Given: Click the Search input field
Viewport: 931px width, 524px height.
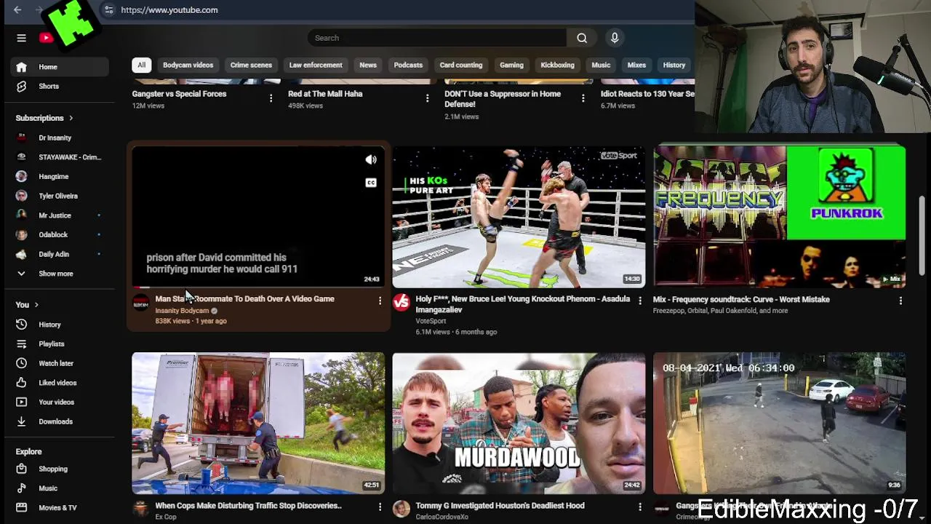Looking at the screenshot, I should click(437, 38).
